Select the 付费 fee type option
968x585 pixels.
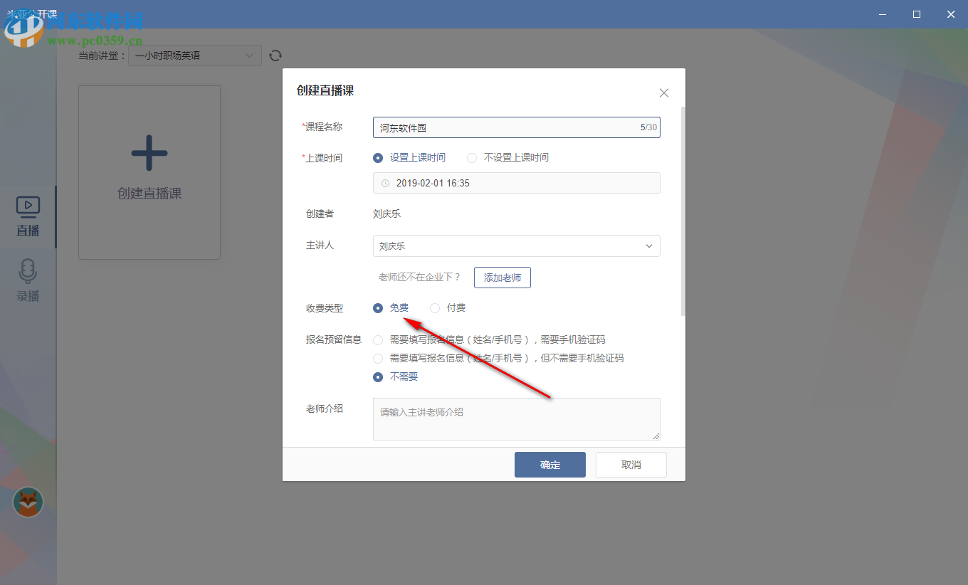coord(435,307)
